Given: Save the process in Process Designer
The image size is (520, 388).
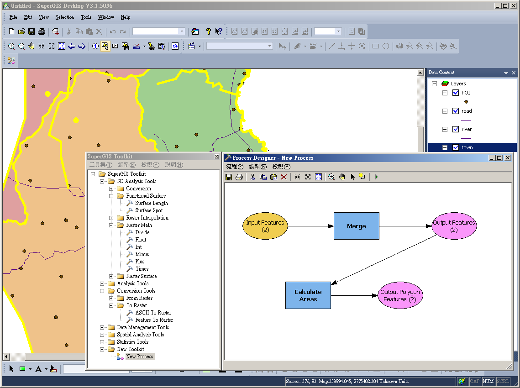Looking at the screenshot, I should point(229,177).
